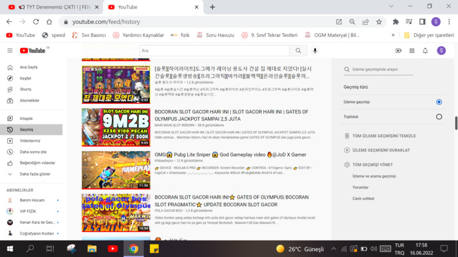Image resolution: width=458 pixels, height=257 pixels.
Task: Share this page icon in address bar
Action: click(x=366, y=22)
